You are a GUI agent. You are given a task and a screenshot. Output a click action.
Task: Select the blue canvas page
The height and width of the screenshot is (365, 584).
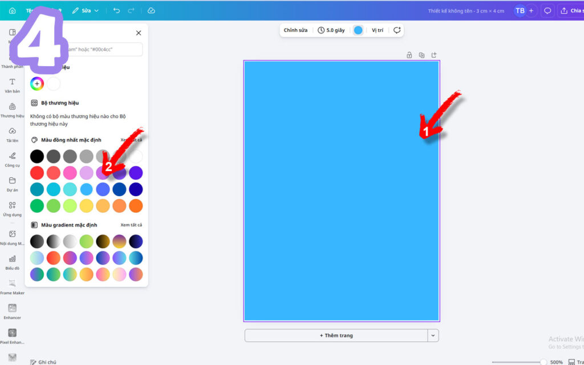[342, 191]
